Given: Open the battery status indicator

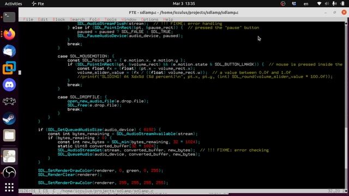Looking at the screenshot, I should pos(342,4).
